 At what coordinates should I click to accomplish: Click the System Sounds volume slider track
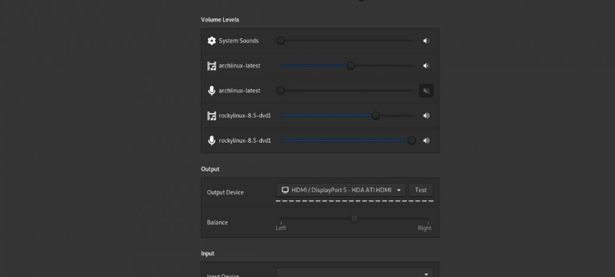pyautogui.click(x=347, y=41)
